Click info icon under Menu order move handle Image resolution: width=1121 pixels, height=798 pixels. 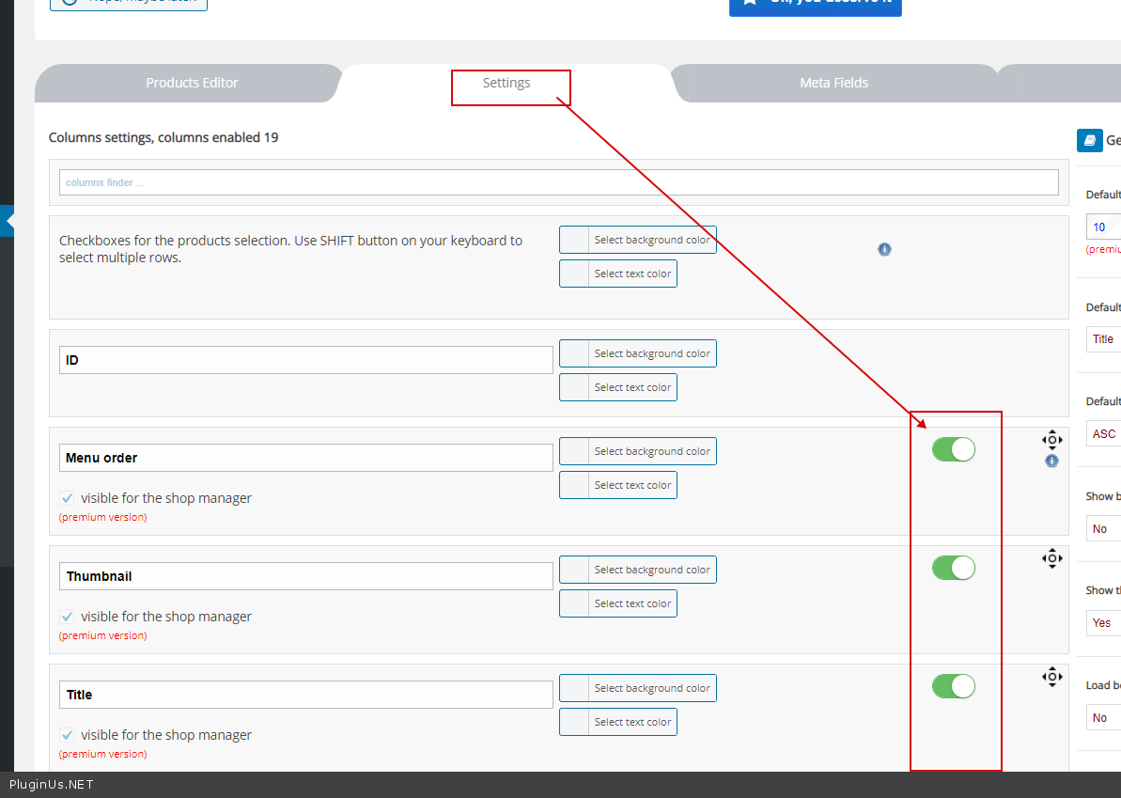tap(1051, 461)
